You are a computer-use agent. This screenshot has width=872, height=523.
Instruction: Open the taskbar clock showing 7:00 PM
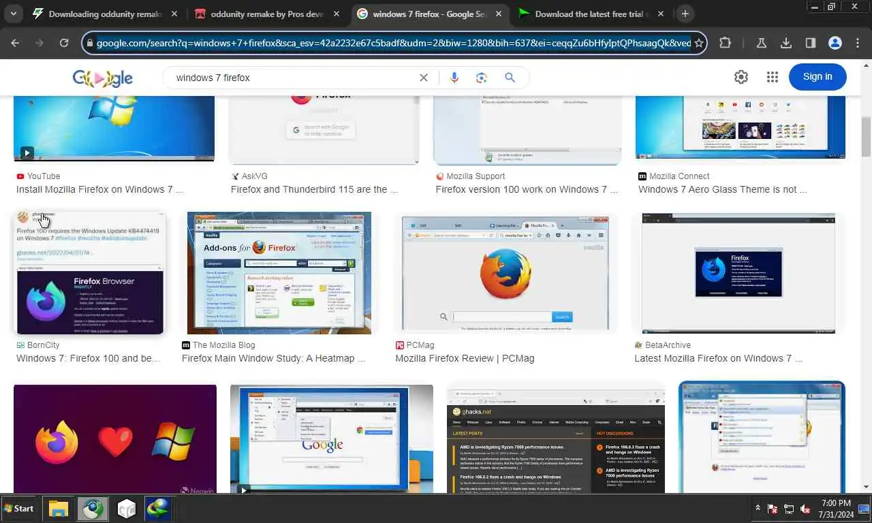836,508
